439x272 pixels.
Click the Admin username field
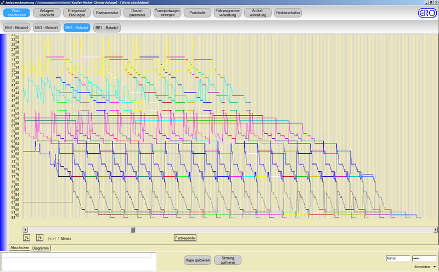[398, 258]
